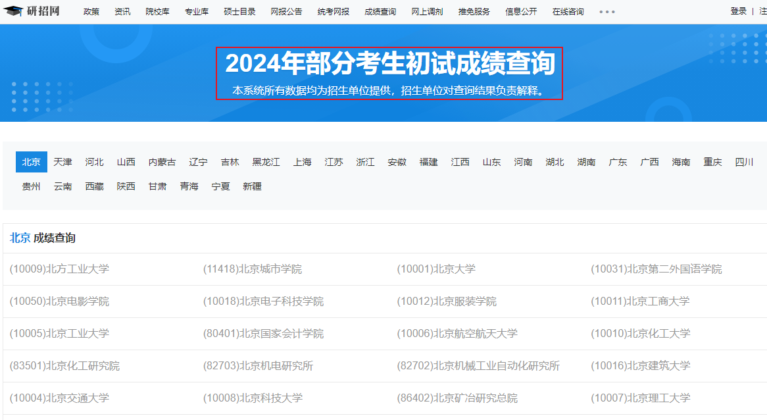Click the (10007)北京理工大学 link
Screen dimensions: 767x420
(641, 398)
